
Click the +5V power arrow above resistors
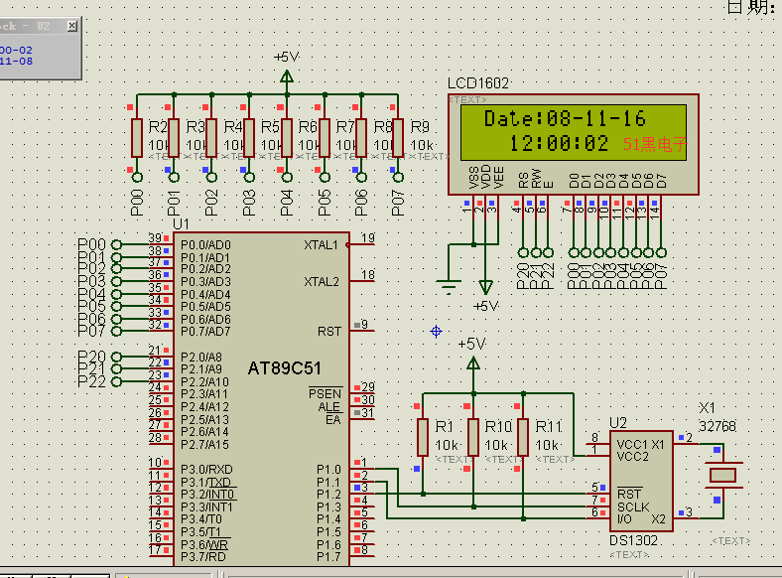click(x=287, y=76)
